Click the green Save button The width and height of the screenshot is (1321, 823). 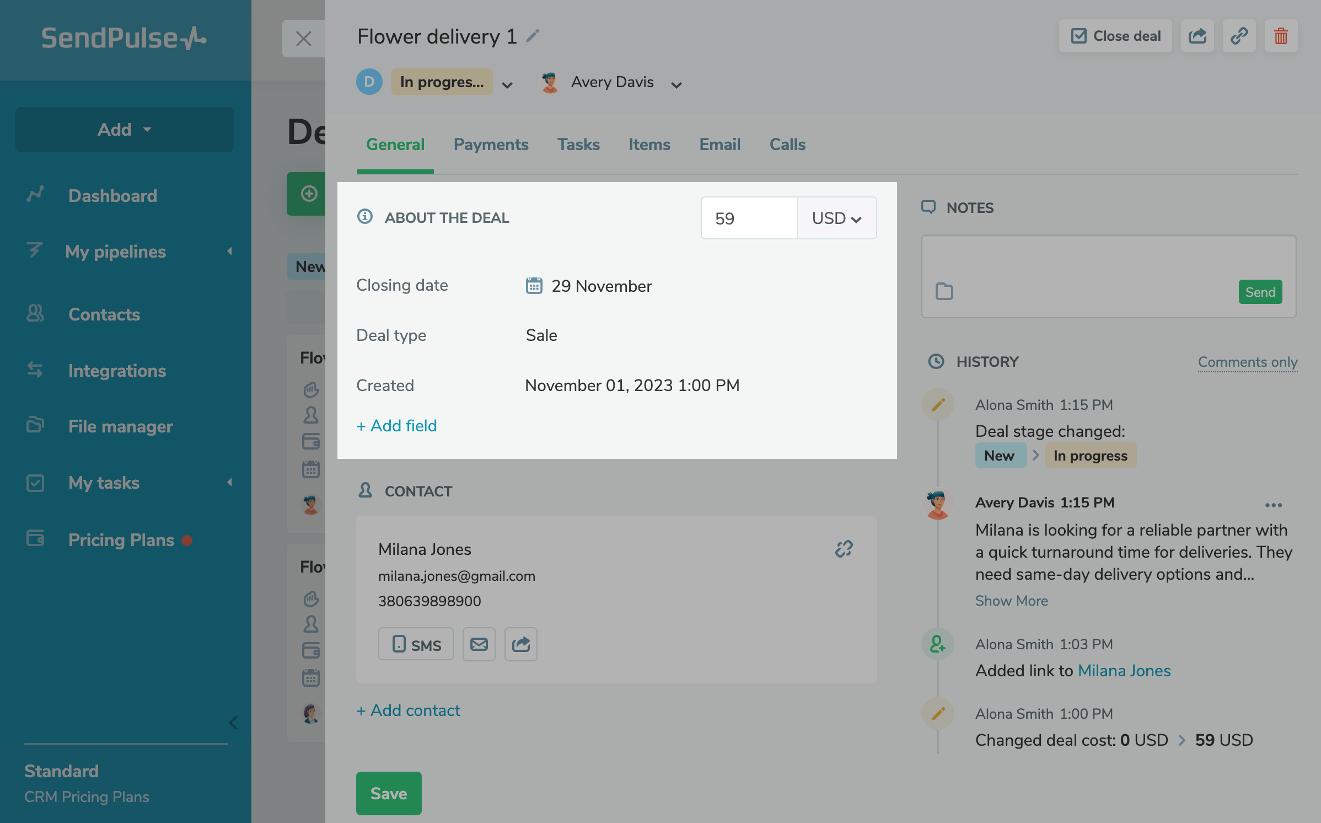click(x=389, y=793)
